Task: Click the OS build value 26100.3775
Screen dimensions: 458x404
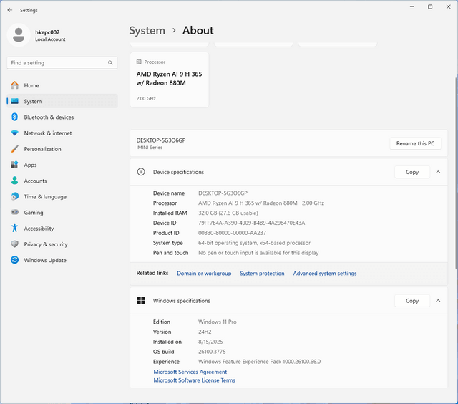Action: click(212, 352)
